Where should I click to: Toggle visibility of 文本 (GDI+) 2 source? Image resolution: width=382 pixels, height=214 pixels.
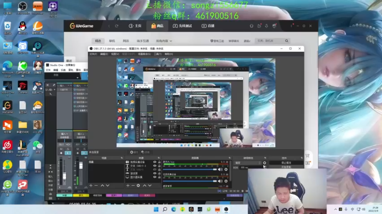pyautogui.click(x=155, y=166)
